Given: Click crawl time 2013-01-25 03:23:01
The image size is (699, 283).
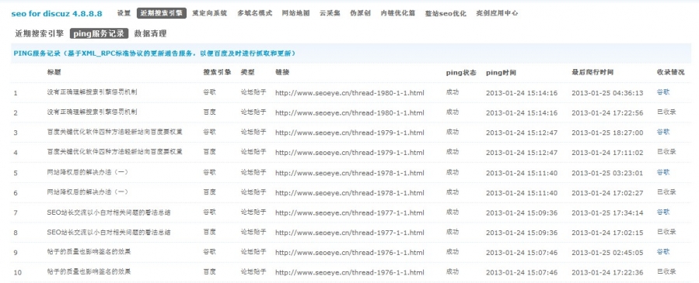Looking at the screenshot, I should (607, 173).
